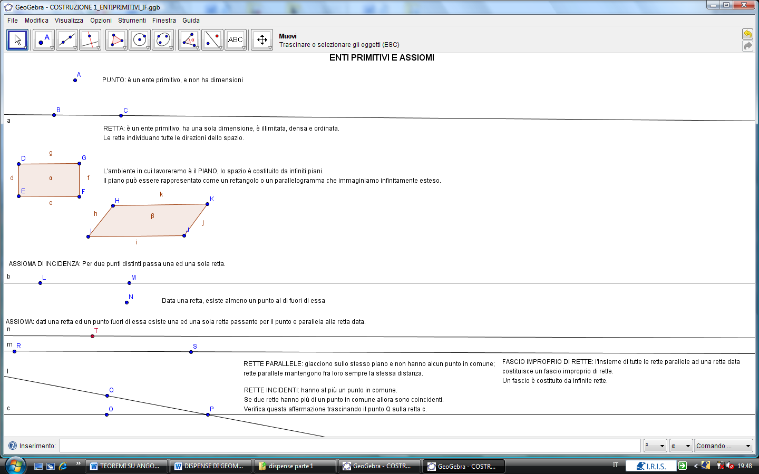Open the Visualizza menu
Viewport: 759px width, 474px height.
point(69,21)
